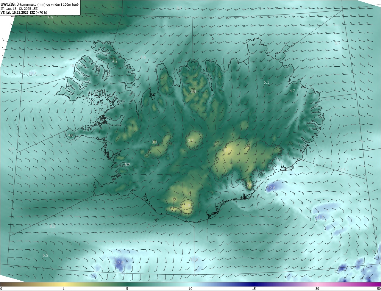The width and height of the screenshot is (381, 291).
Task: Click the 6.5 value label
Action: (45, 256)
